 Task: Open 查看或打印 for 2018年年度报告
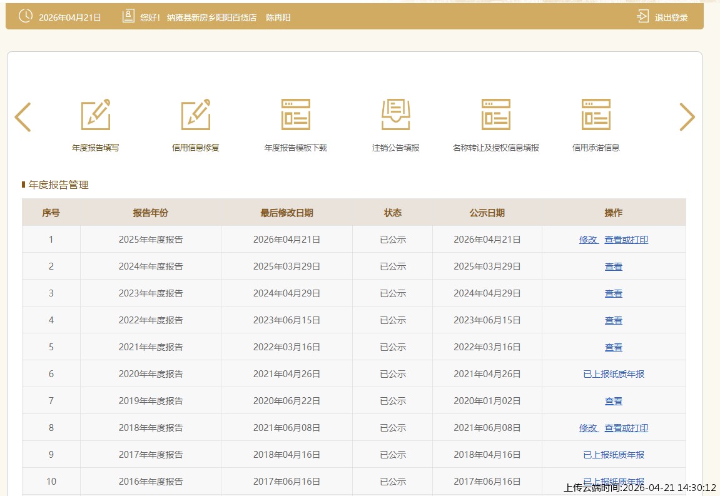coord(626,428)
